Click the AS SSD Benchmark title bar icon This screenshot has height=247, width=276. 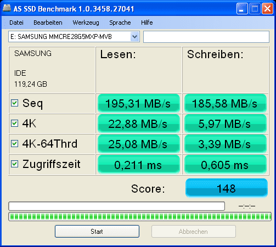7,8
